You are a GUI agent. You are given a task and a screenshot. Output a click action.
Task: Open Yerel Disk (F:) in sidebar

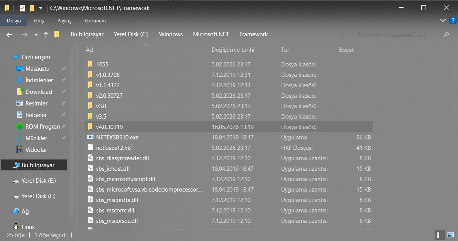[x=38, y=196]
